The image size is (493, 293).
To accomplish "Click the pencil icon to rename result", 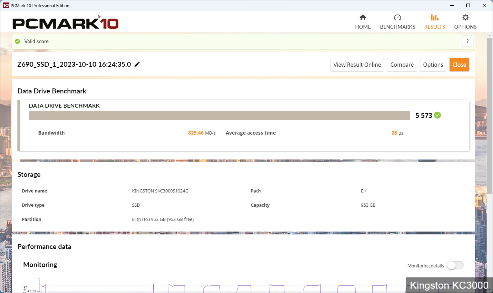I will [x=137, y=64].
